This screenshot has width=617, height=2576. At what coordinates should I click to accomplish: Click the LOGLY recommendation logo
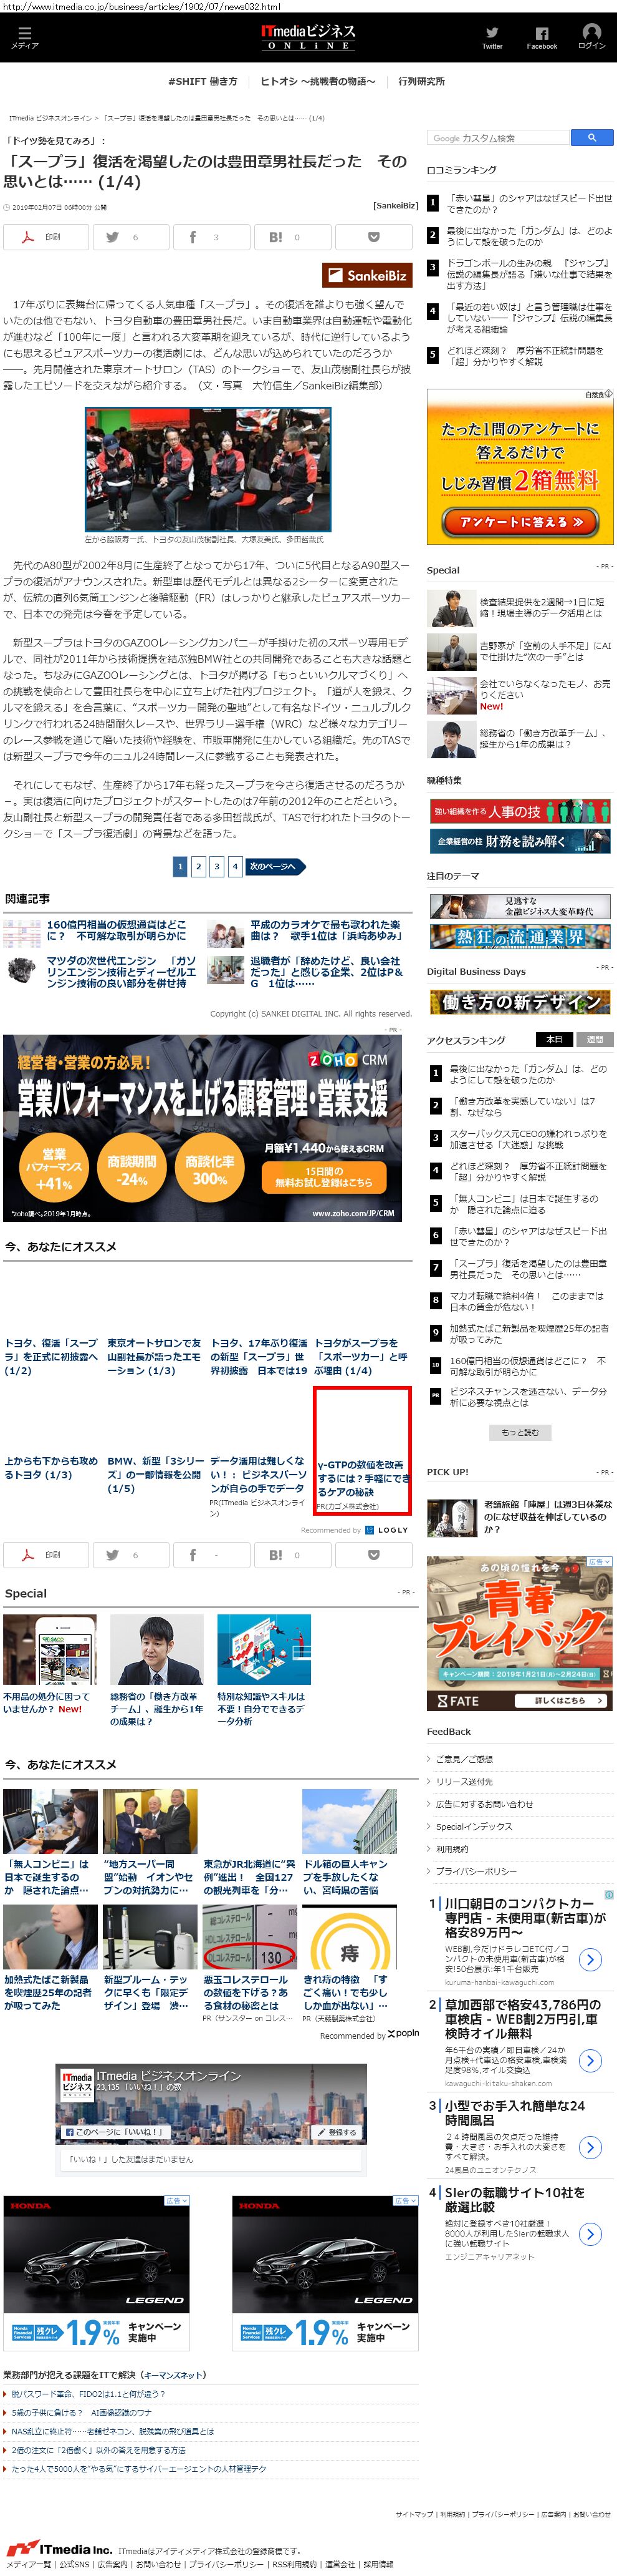[x=388, y=1530]
